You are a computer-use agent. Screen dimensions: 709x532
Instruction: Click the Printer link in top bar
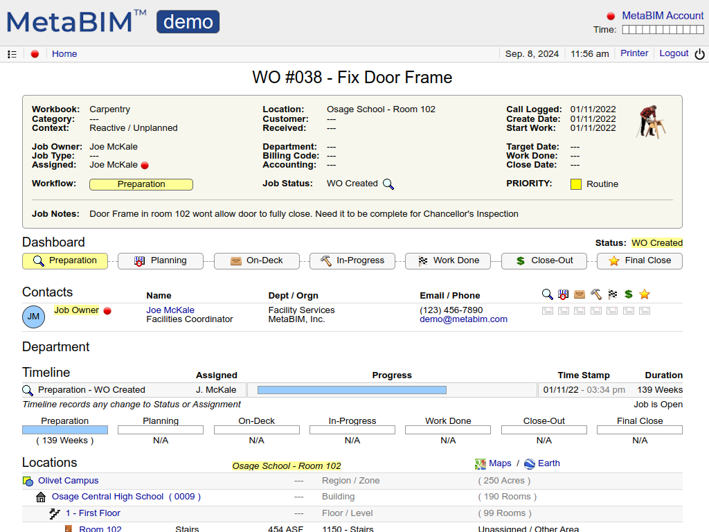[634, 53]
